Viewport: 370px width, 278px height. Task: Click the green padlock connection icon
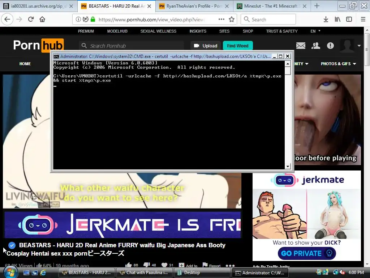coord(93,20)
